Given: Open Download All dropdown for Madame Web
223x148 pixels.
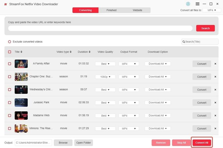Looking at the screenshot, I should tap(158, 116).
